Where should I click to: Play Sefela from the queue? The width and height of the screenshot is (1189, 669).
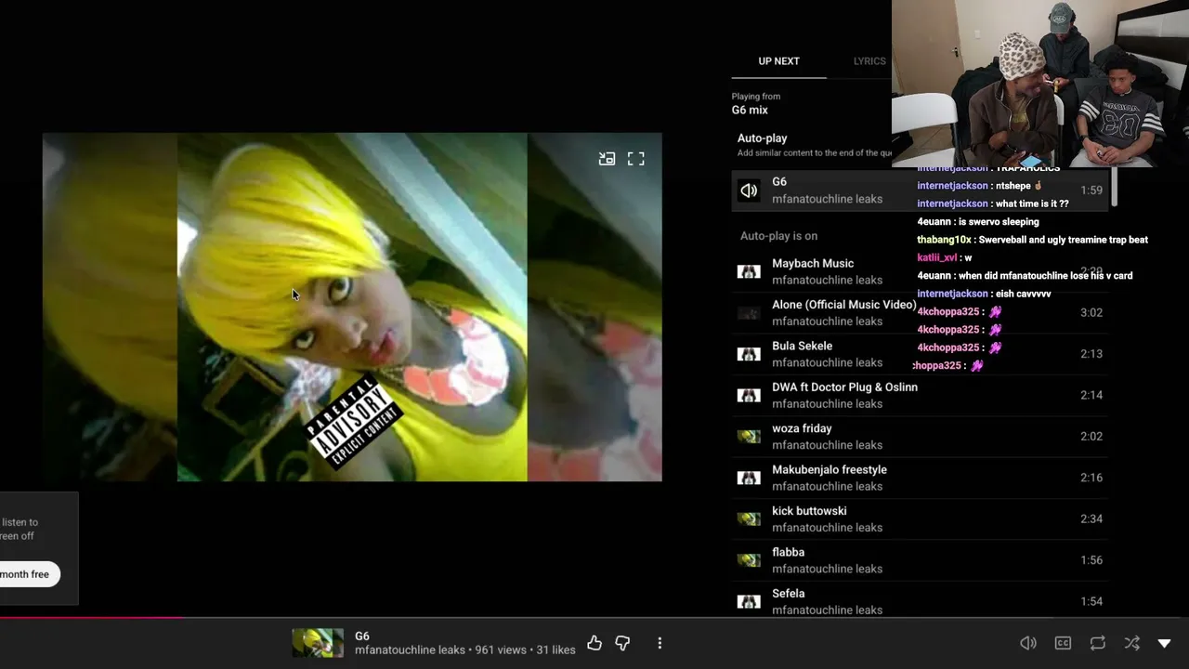point(788,594)
